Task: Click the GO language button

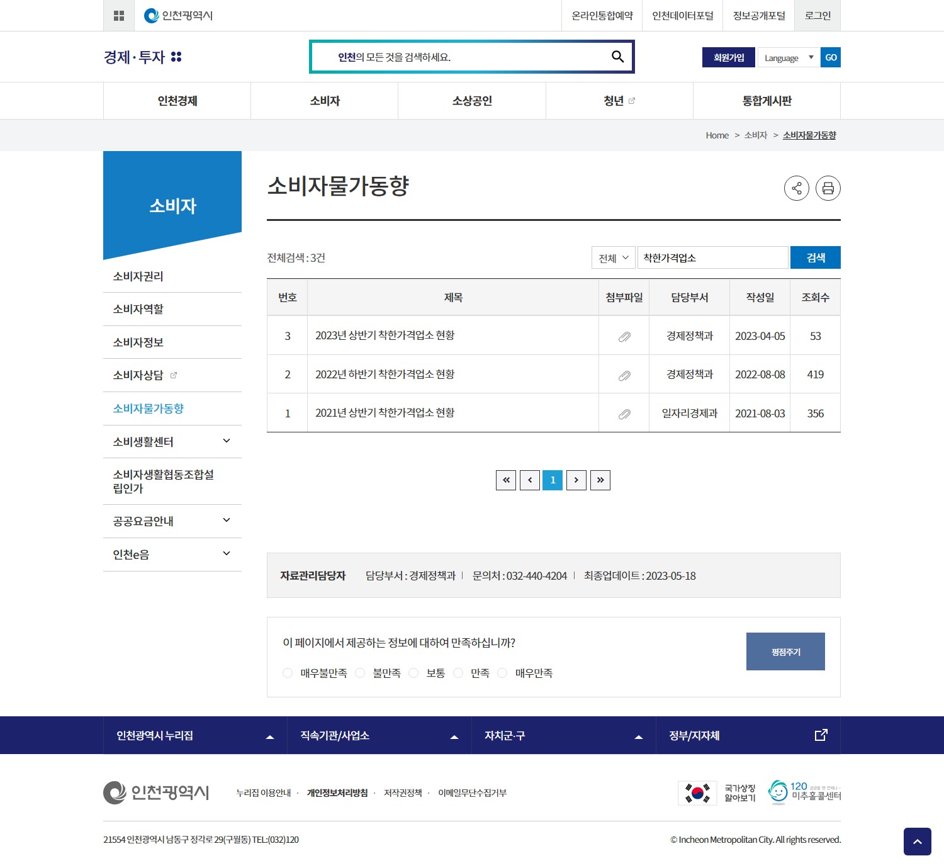Action: (831, 57)
